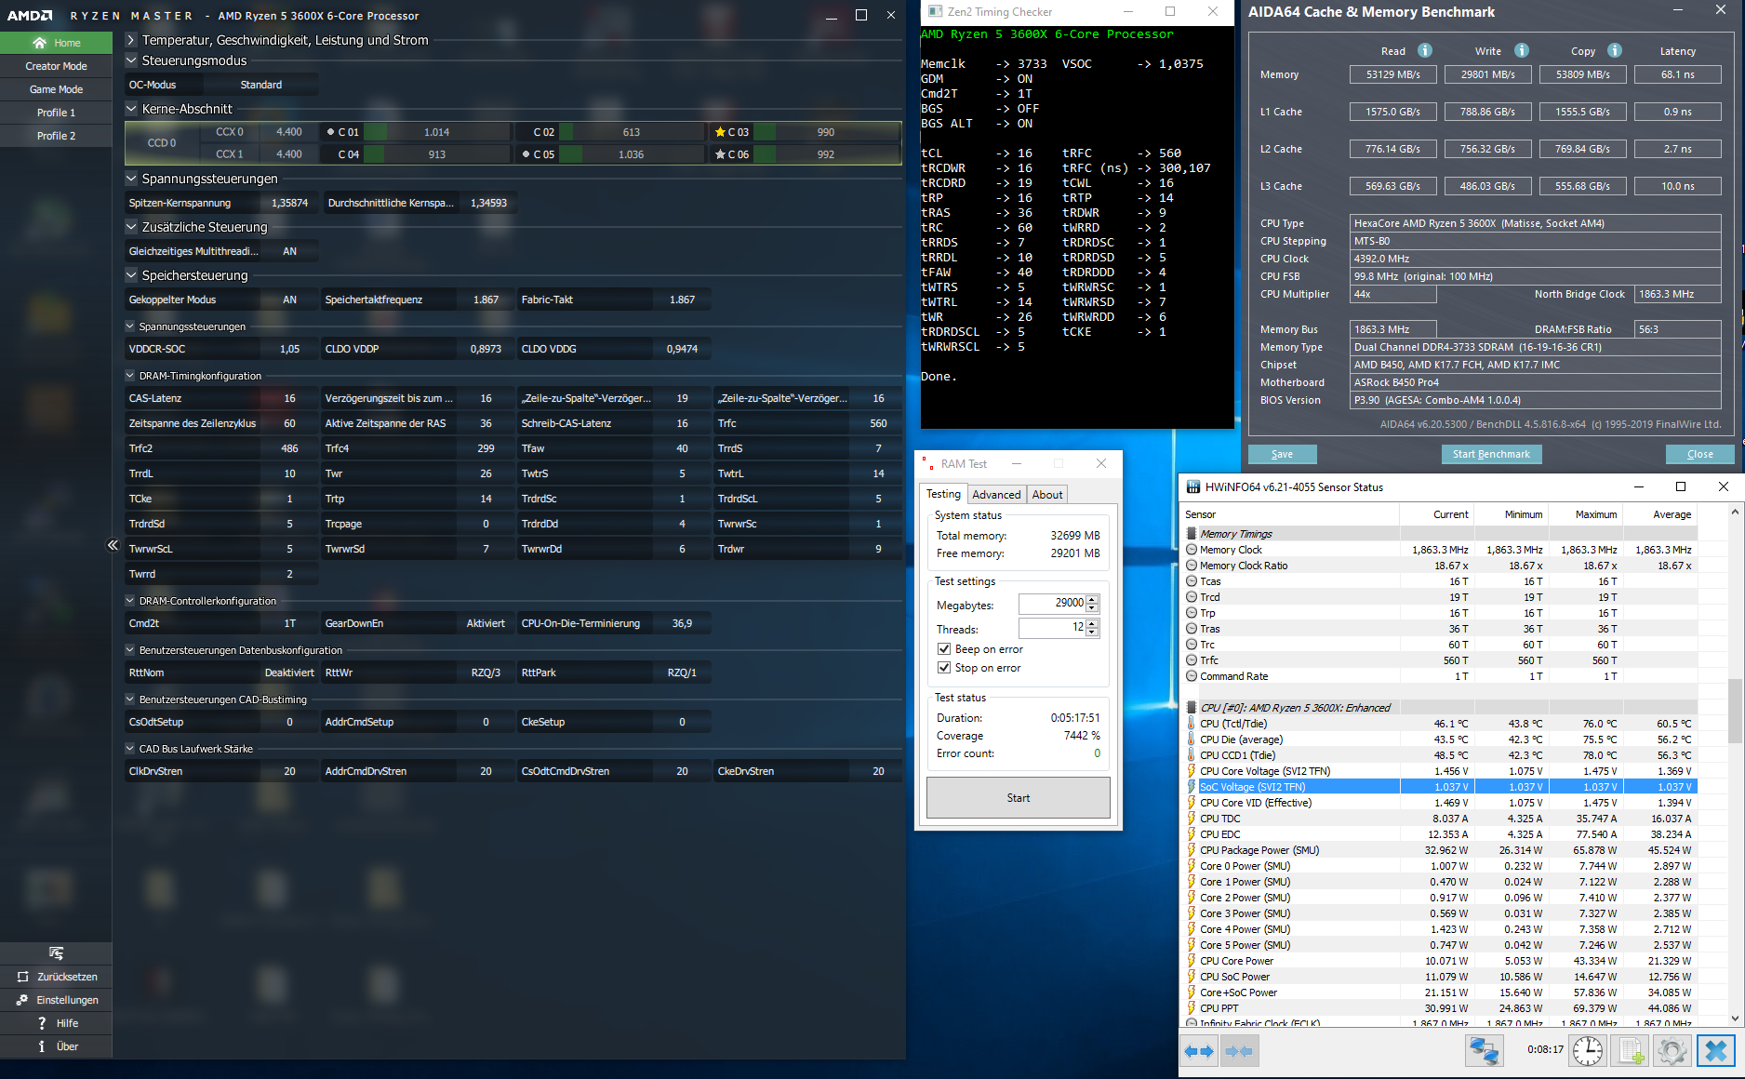The width and height of the screenshot is (1745, 1079).
Task: Click the Copy info icon in AIDA64
Action: point(1615,50)
